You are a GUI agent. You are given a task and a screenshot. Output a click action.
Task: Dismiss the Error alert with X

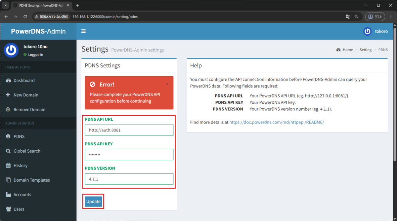167,84
